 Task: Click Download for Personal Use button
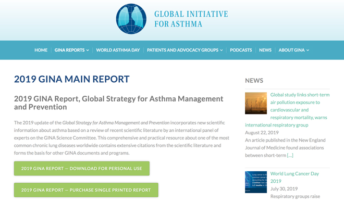[x=82, y=169]
